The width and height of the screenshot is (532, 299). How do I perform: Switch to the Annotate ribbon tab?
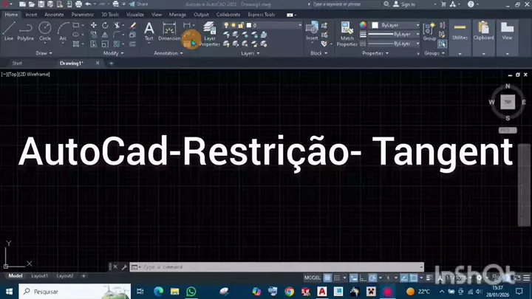pos(54,14)
